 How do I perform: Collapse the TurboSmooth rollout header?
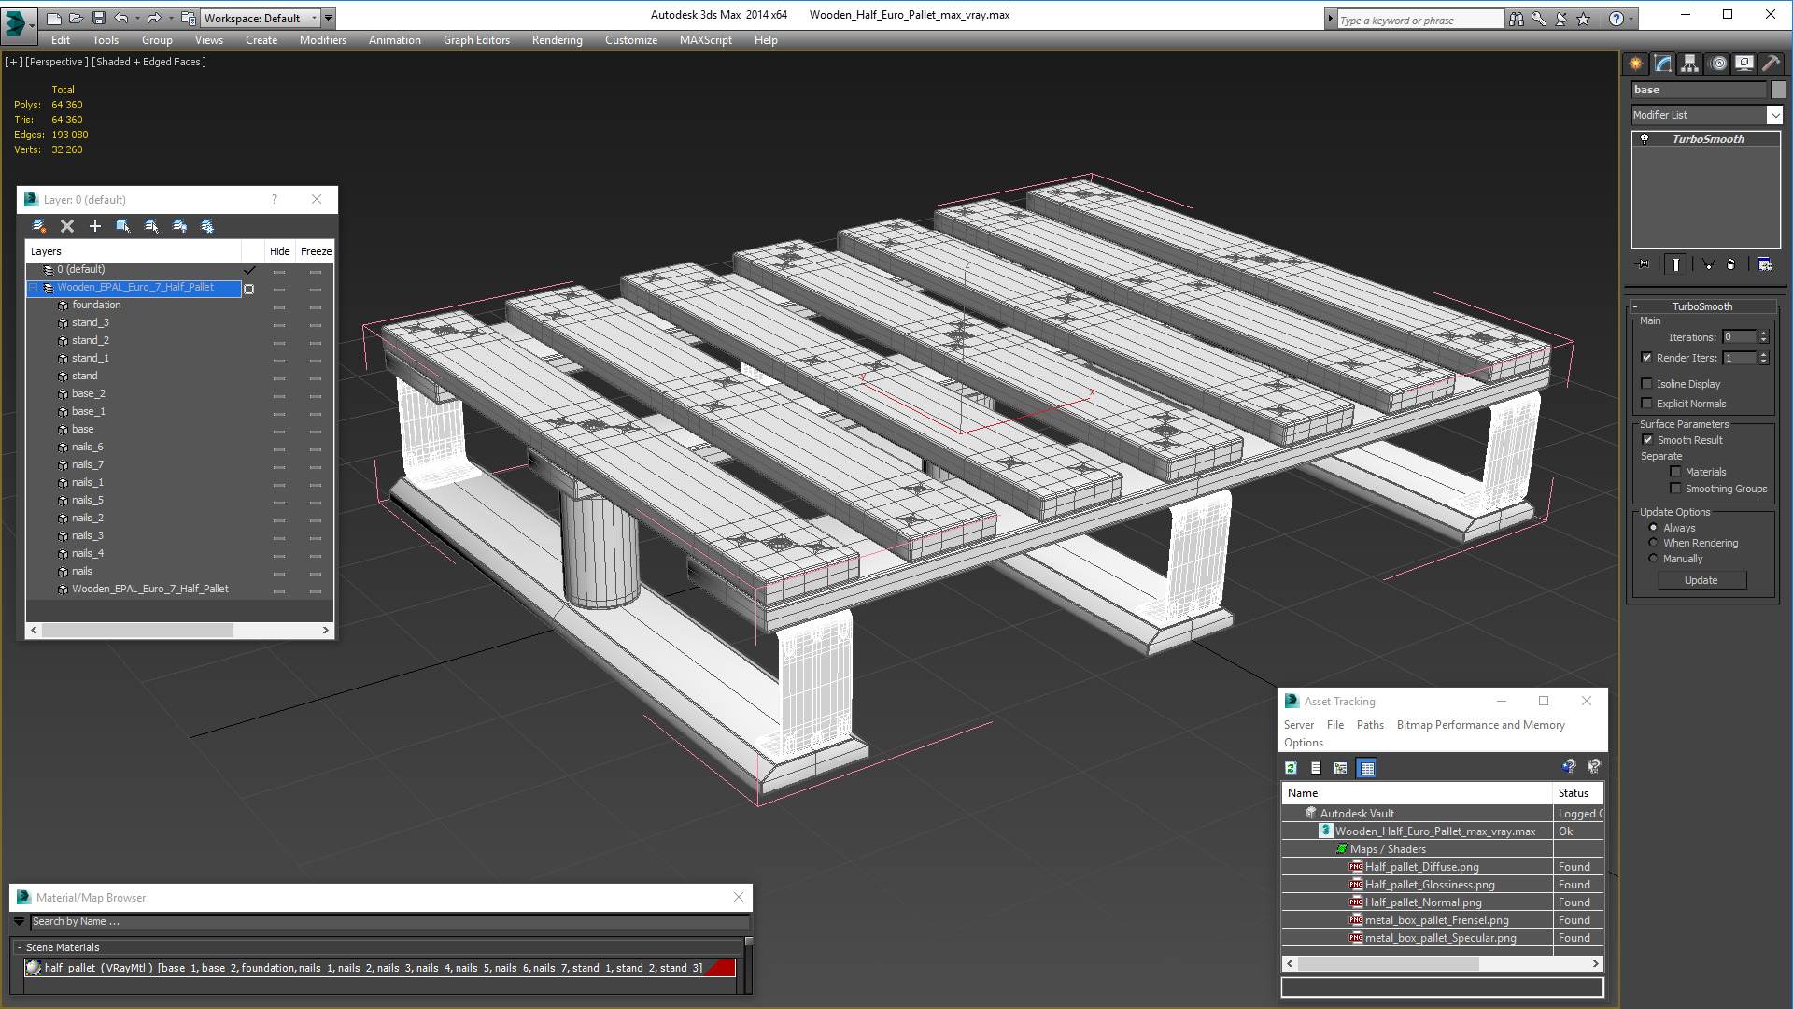pyautogui.click(x=1701, y=306)
